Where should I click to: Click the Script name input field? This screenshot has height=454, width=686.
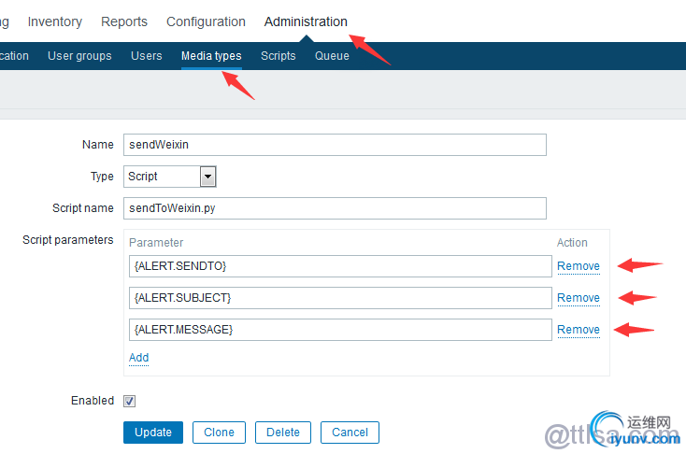pyautogui.click(x=335, y=207)
